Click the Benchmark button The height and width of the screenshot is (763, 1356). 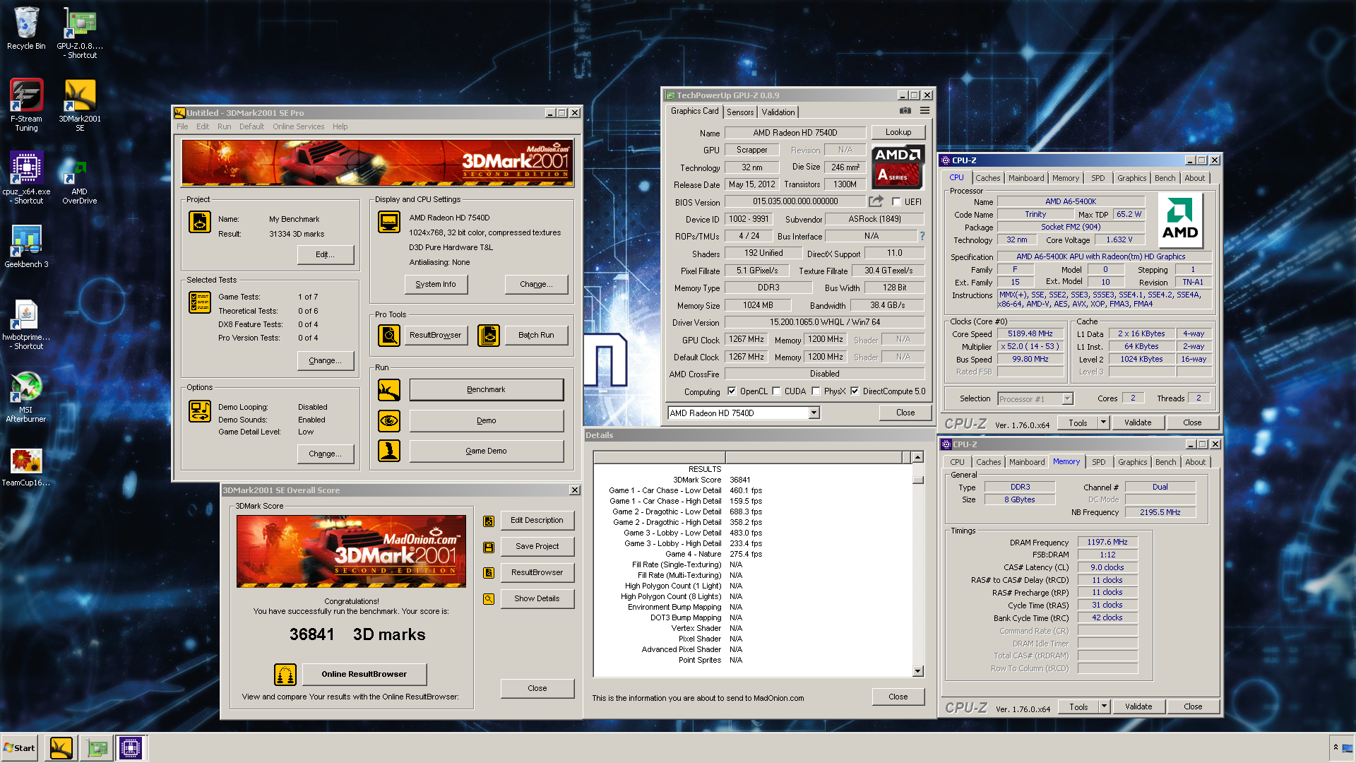click(486, 389)
